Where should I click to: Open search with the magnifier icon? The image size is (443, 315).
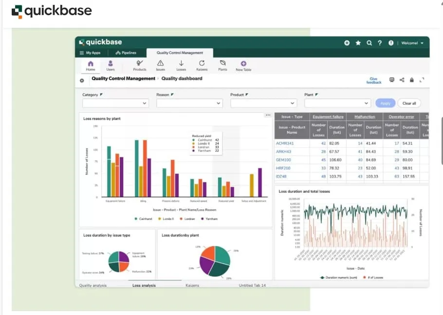369,43
